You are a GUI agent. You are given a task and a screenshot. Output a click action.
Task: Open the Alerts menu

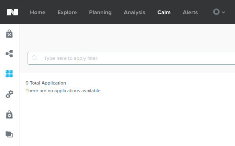(x=190, y=12)
